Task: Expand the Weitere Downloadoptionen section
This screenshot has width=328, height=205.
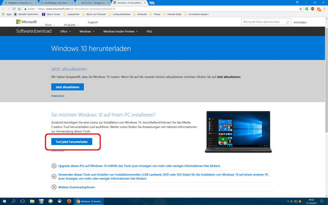Action: (77, 187)
